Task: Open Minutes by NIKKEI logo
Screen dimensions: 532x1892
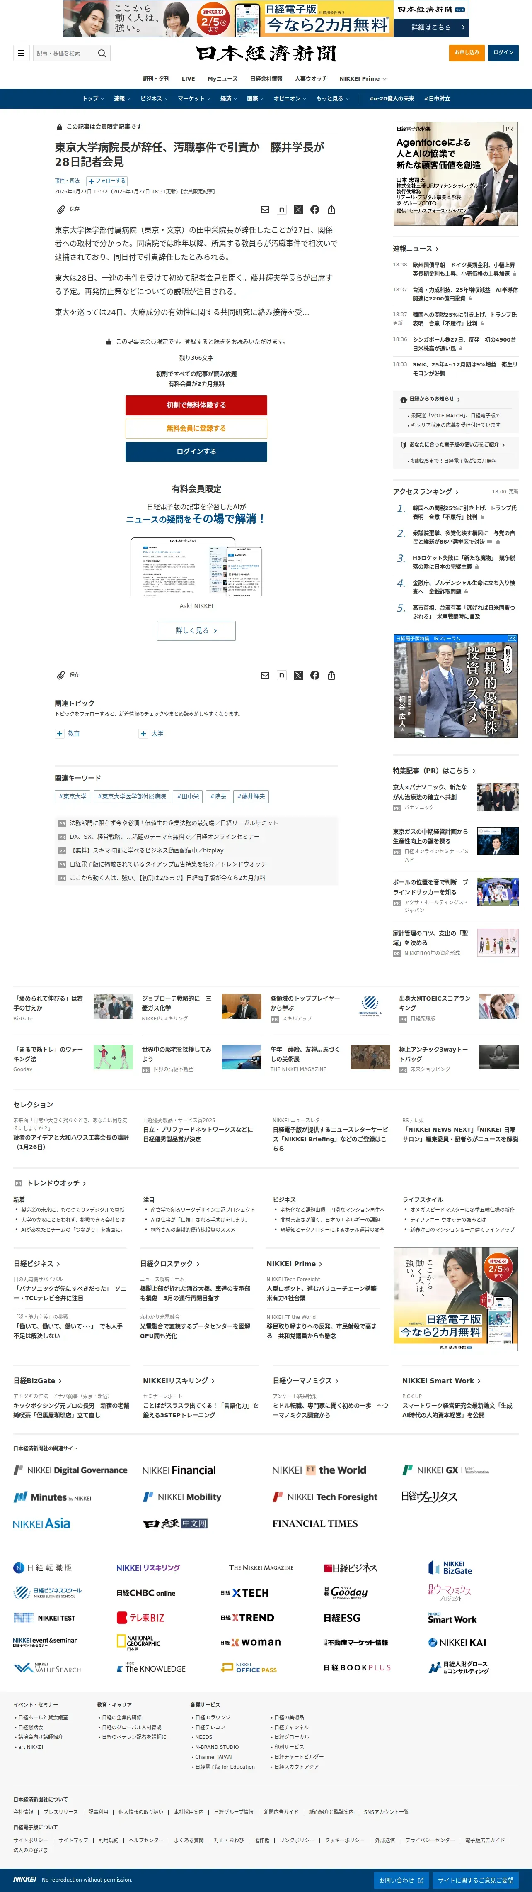Action: pos(53,1497)
